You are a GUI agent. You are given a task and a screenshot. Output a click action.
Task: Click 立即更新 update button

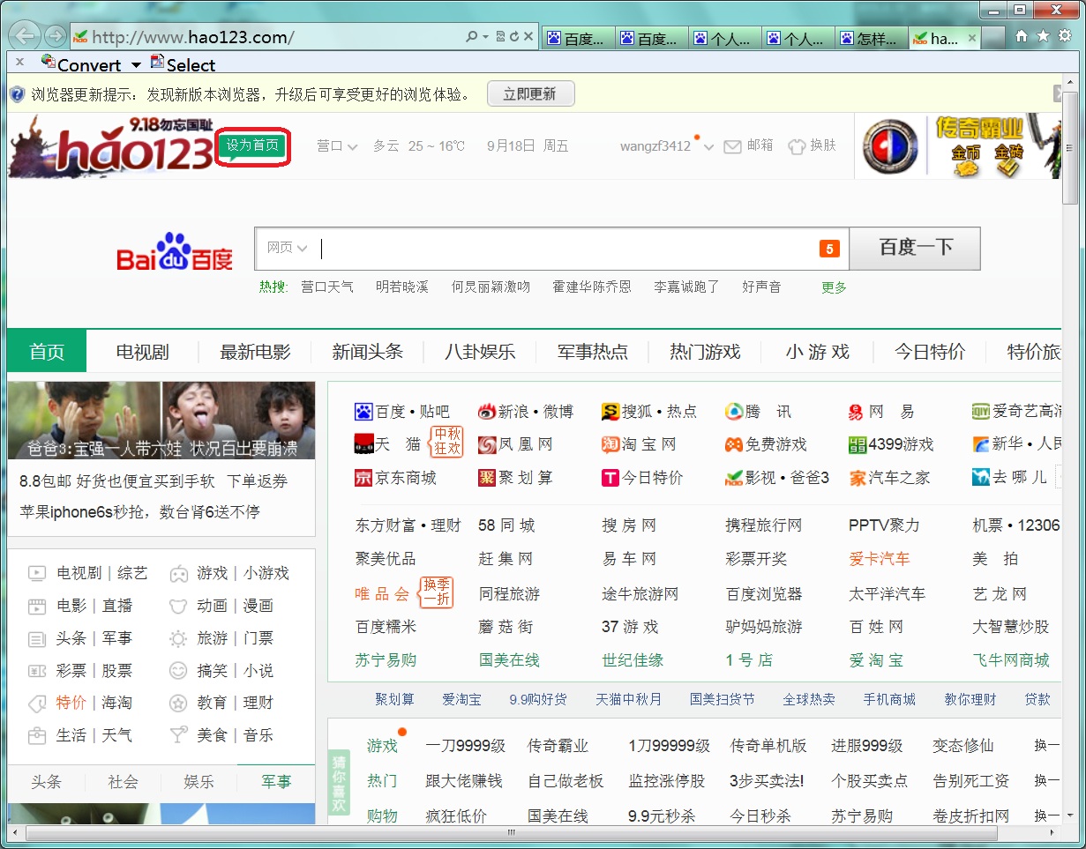529,94
